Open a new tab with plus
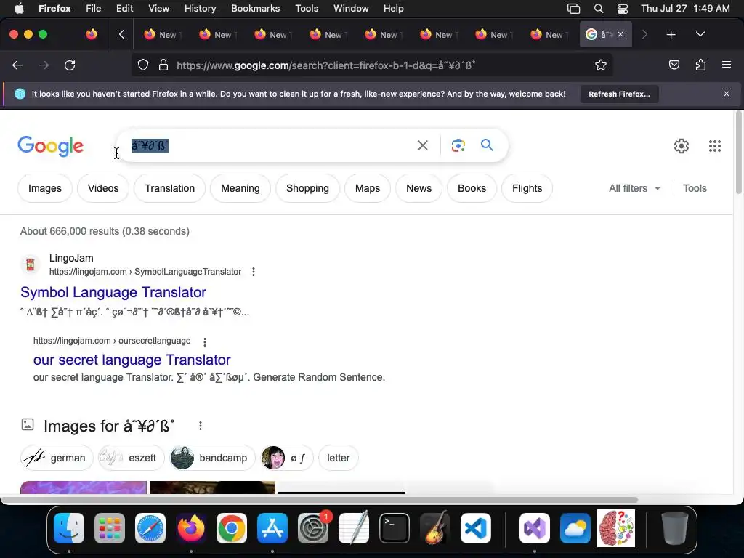 tap(671, 34)
